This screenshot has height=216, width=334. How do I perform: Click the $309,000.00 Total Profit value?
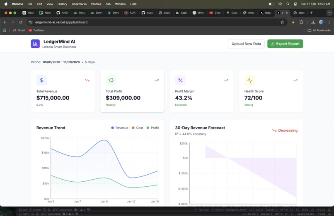coord(123,98)
